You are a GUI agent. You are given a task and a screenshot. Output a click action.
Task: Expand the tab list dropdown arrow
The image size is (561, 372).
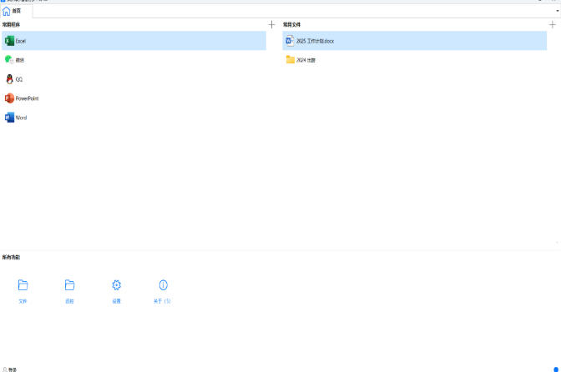click(x=557, y=11)
